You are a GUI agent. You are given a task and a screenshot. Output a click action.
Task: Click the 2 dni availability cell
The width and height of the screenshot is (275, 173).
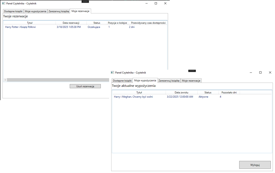[132, 27]
